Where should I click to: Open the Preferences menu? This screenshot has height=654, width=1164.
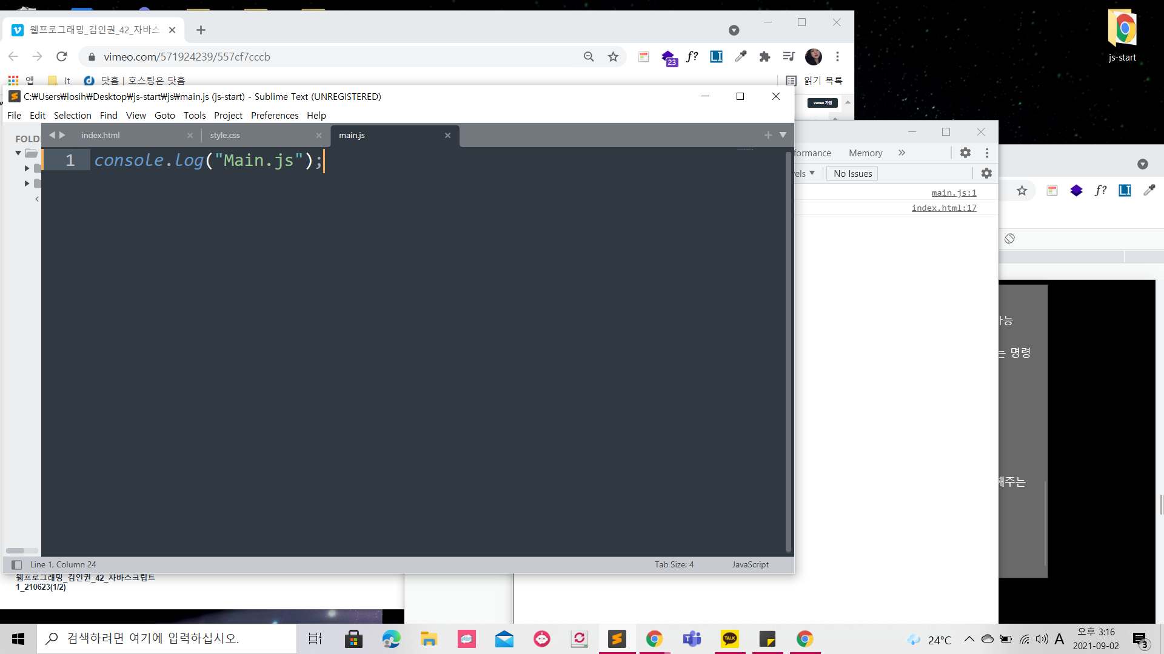point(274,115)
